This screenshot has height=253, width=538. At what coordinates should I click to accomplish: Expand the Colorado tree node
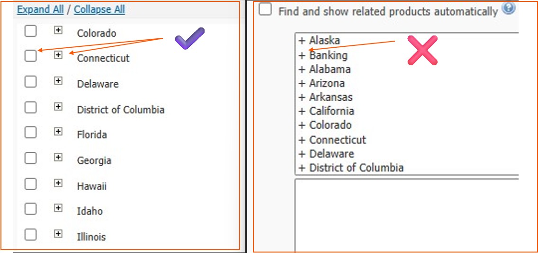click(x=58, y=30)
